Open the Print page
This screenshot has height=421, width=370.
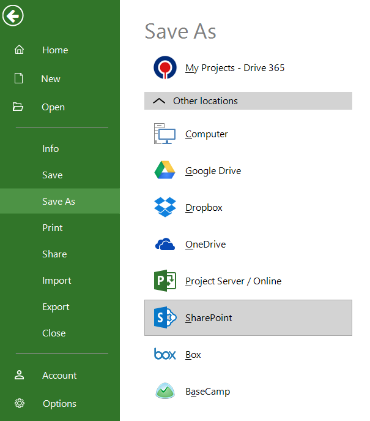pyautogui.click(x=52, y=228)
